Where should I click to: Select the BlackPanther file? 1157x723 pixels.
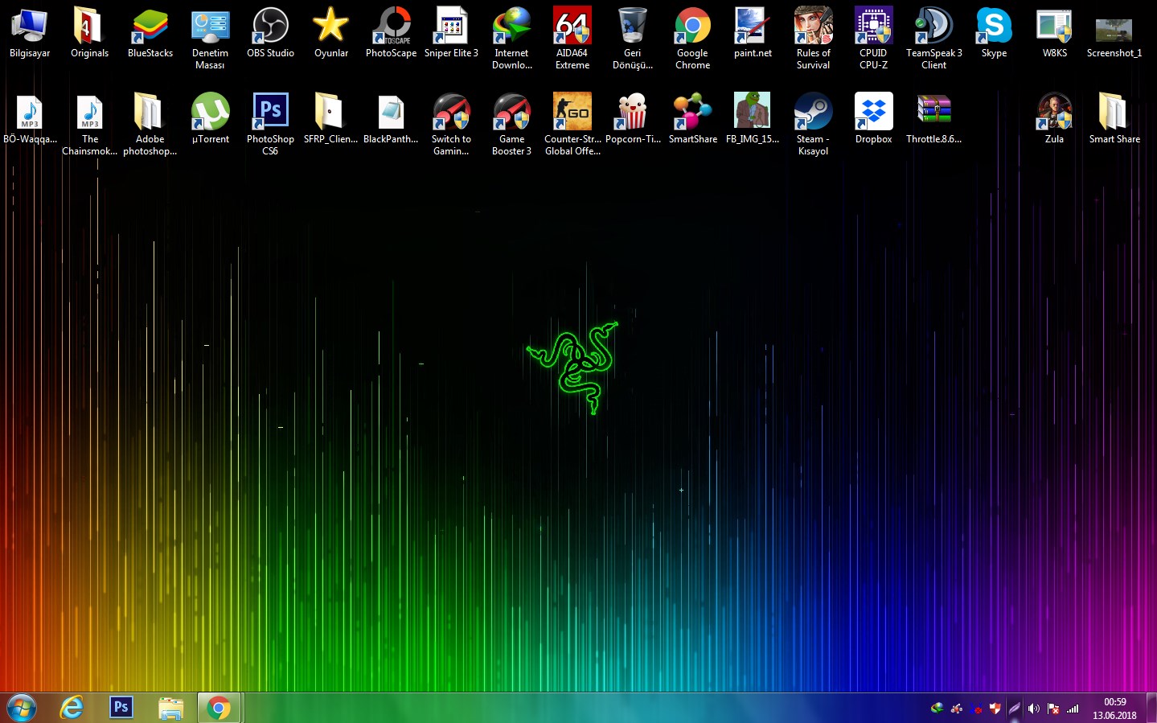391,119
